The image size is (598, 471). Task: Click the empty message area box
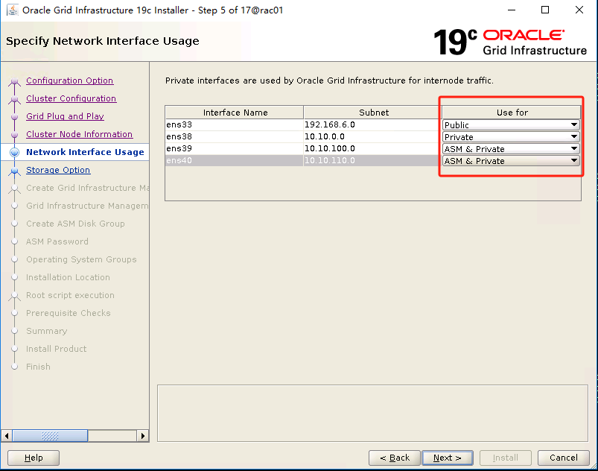(x=372, y=414)
